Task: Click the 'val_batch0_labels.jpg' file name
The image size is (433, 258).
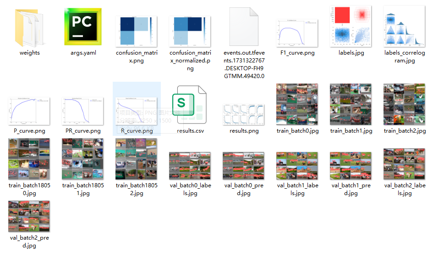Action: (190, 189)
